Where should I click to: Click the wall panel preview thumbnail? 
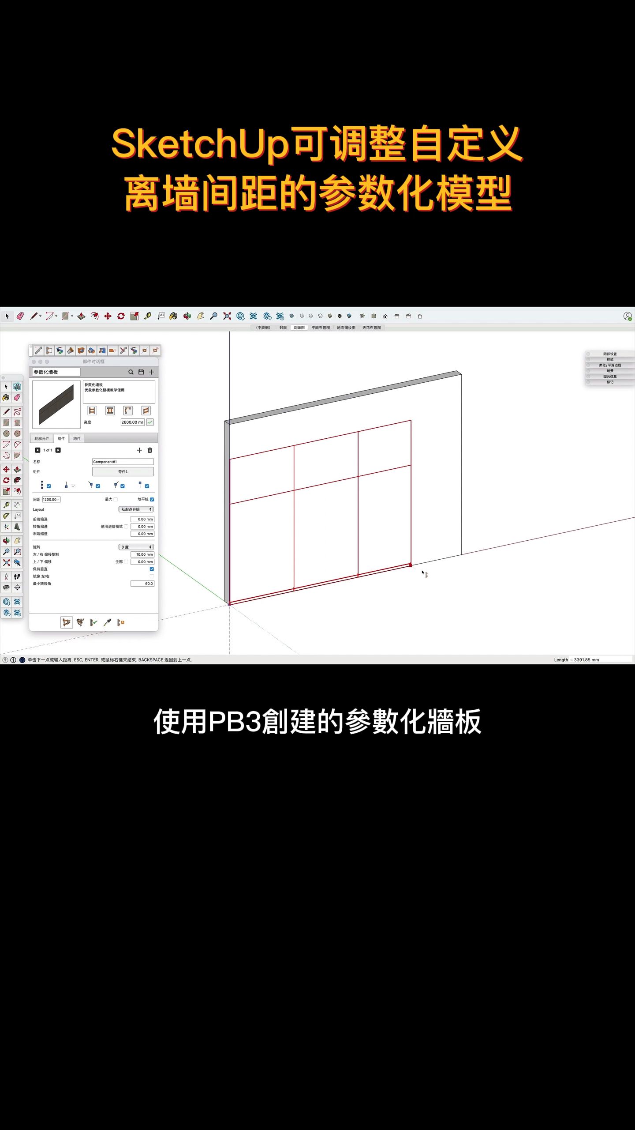pos(56,404)
